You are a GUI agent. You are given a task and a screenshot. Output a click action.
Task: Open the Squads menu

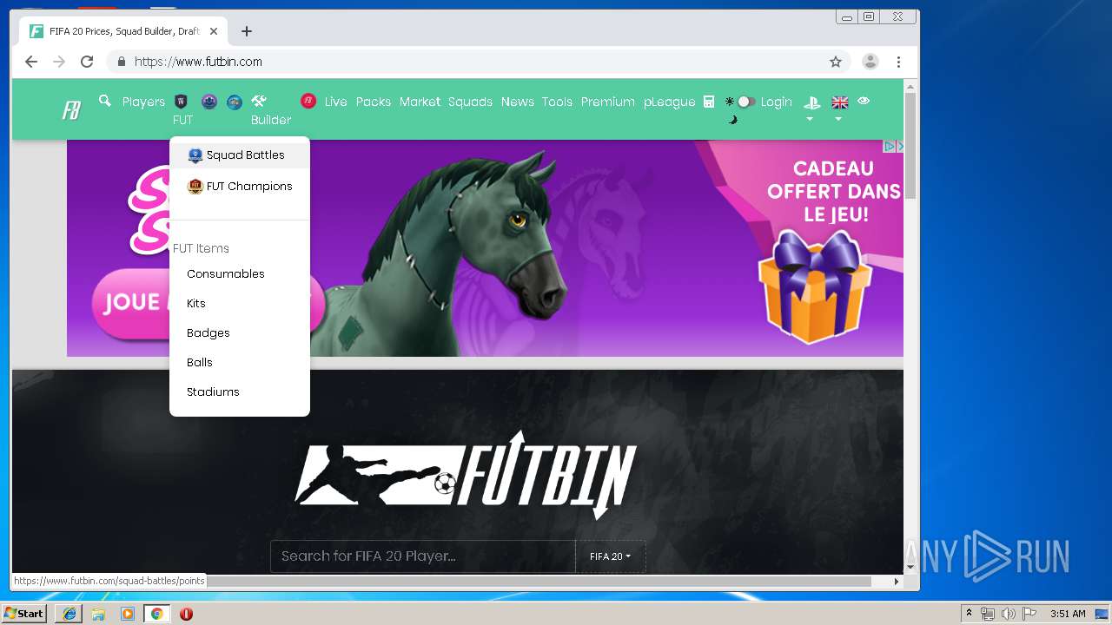(470, 102)
